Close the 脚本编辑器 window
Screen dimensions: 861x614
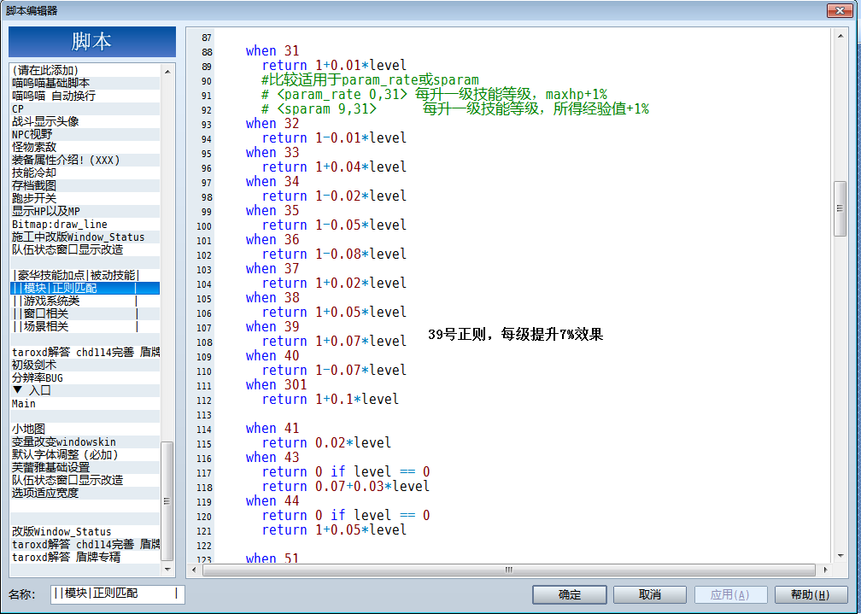840,10
